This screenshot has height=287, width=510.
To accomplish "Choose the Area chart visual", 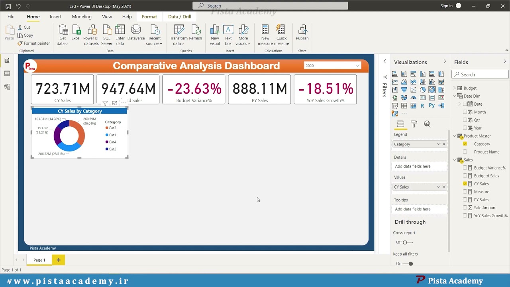I will pos(404,82).
